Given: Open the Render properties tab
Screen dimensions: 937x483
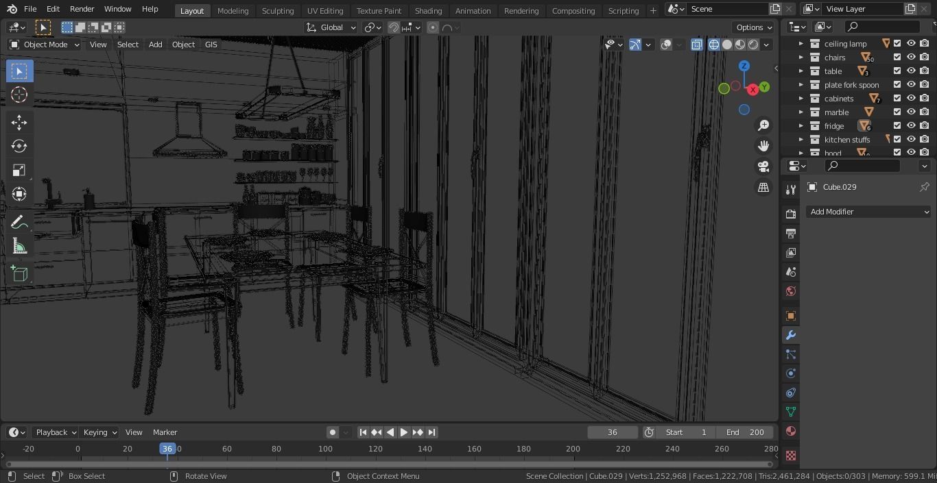Looking at the screenshot, I should click(791, 214).
